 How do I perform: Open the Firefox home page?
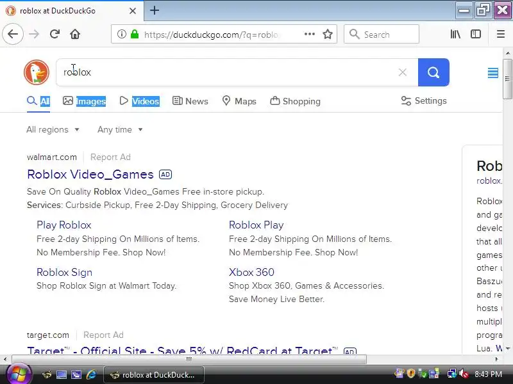(75, 34)
